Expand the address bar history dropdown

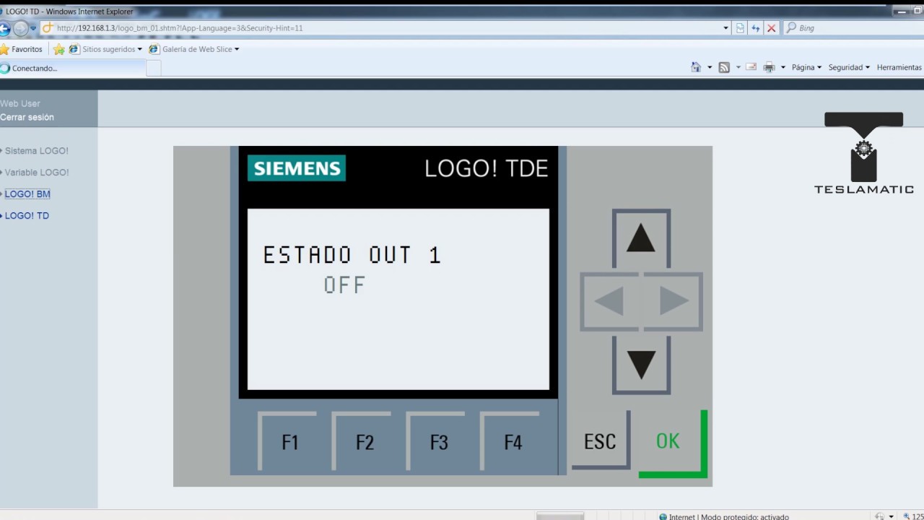pos(725,28)
